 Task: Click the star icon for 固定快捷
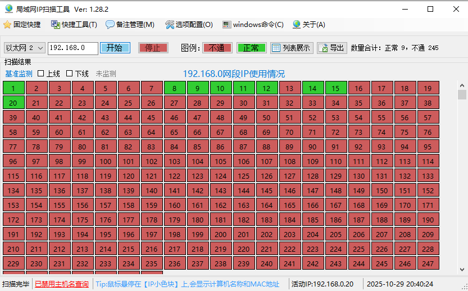tap(7, 25)
